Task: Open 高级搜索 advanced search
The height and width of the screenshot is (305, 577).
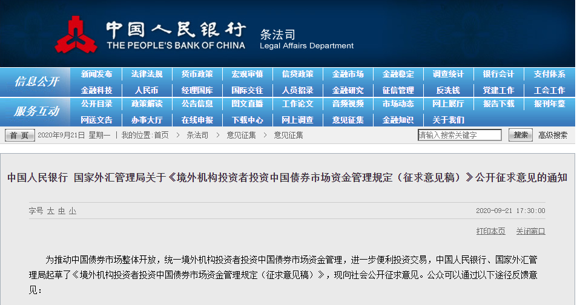Action: click(553, 136)
